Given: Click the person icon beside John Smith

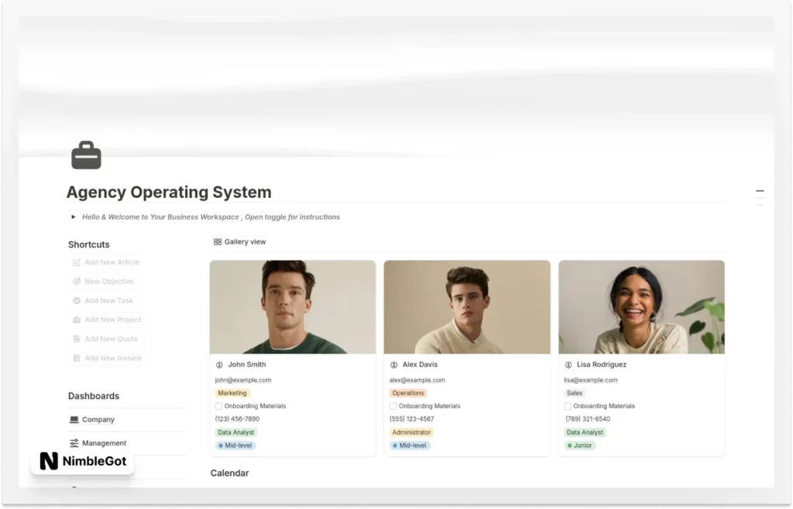Looking at the screenshot, I should coord(221,364).
